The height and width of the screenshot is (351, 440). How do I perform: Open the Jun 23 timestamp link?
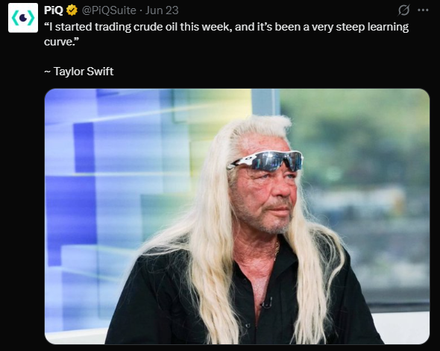coord(162,10)
